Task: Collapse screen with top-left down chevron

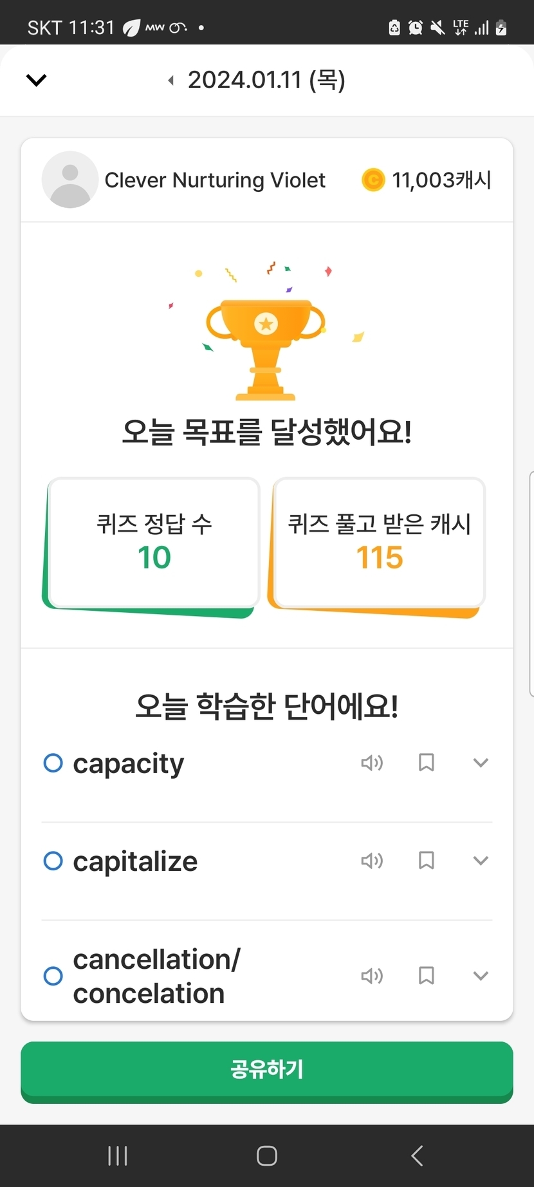Action: point(37,80)
